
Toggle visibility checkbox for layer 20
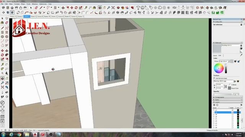point(232,117)
